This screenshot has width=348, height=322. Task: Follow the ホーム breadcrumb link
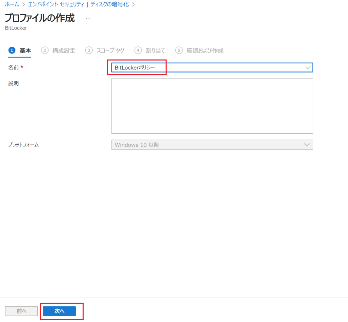coord(12,4)
